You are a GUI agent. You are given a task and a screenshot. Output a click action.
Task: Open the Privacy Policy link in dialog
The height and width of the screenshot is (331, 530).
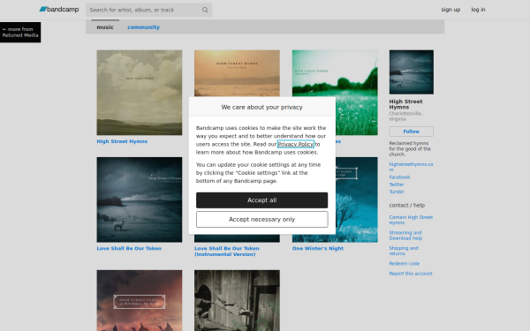pos(295,144)
